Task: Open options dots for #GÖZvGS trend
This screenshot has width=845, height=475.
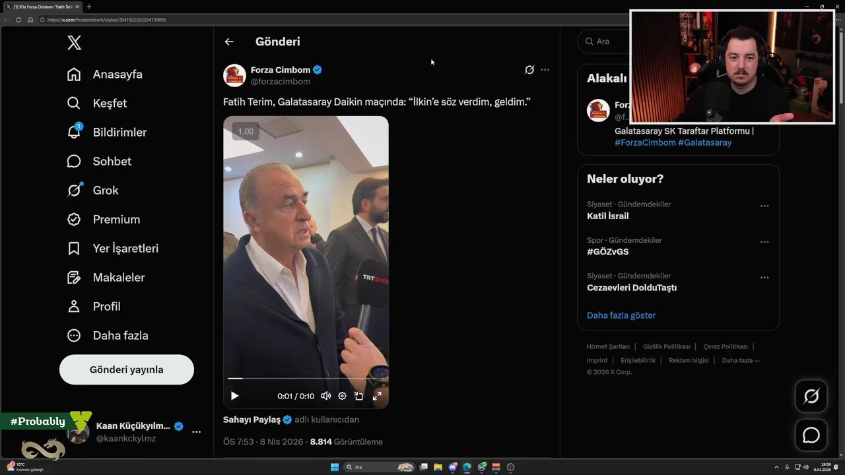Action: point(764,241)
